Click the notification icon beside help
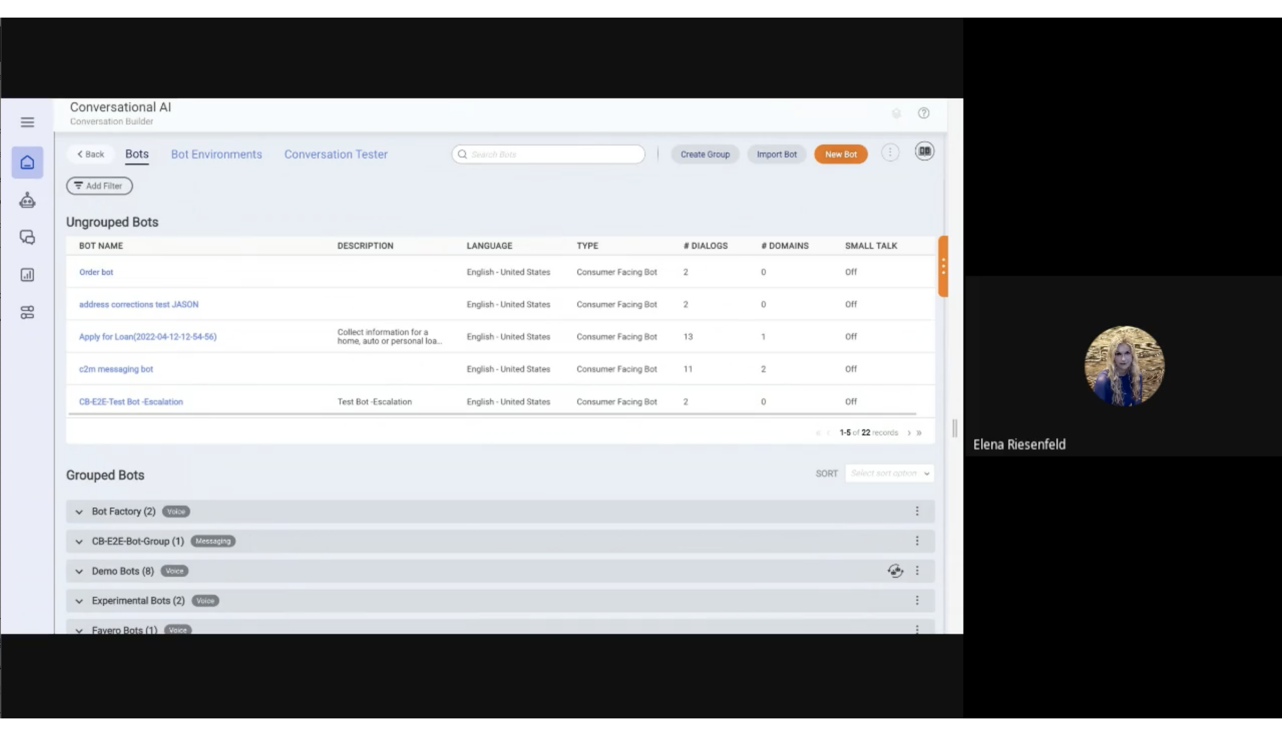The image size is (1282, 736). 896,113
